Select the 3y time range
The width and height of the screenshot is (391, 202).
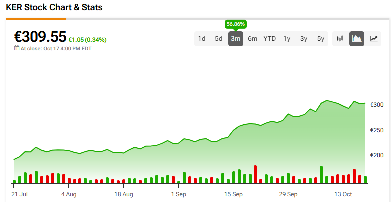tap(304, 39)
